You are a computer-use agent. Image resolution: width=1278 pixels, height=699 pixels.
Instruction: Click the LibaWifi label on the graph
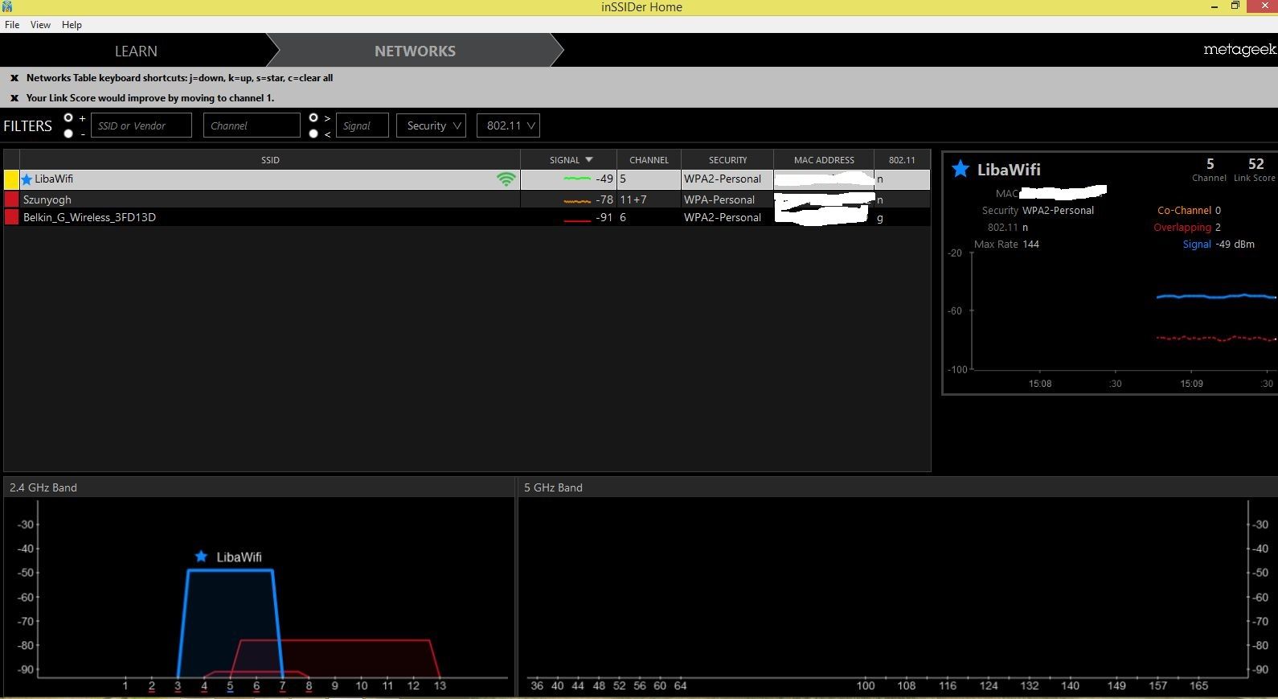[x=239, y=557]
